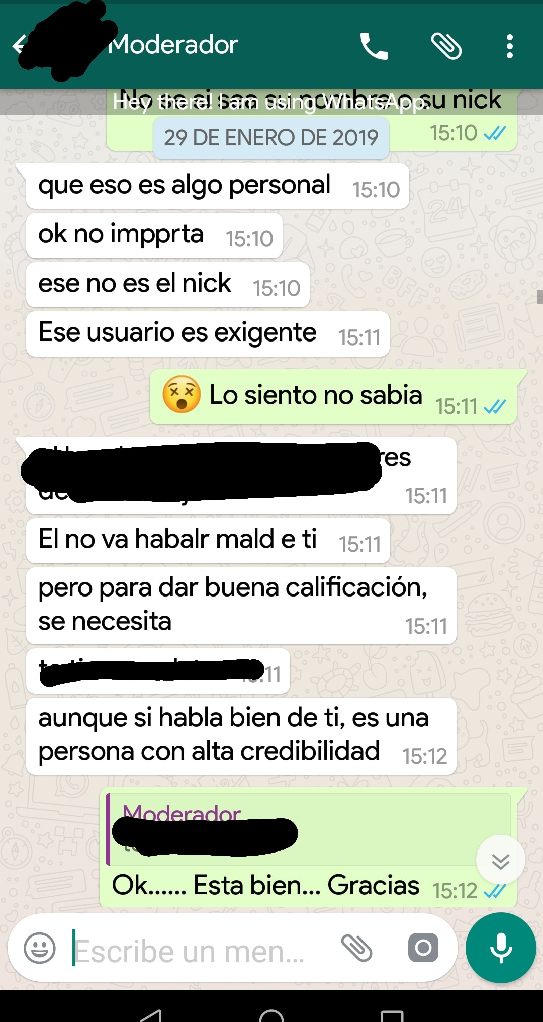Tap the Android home circle button
The image size is (543, 1022).
pyautogui.click(x=271, y=1013)
